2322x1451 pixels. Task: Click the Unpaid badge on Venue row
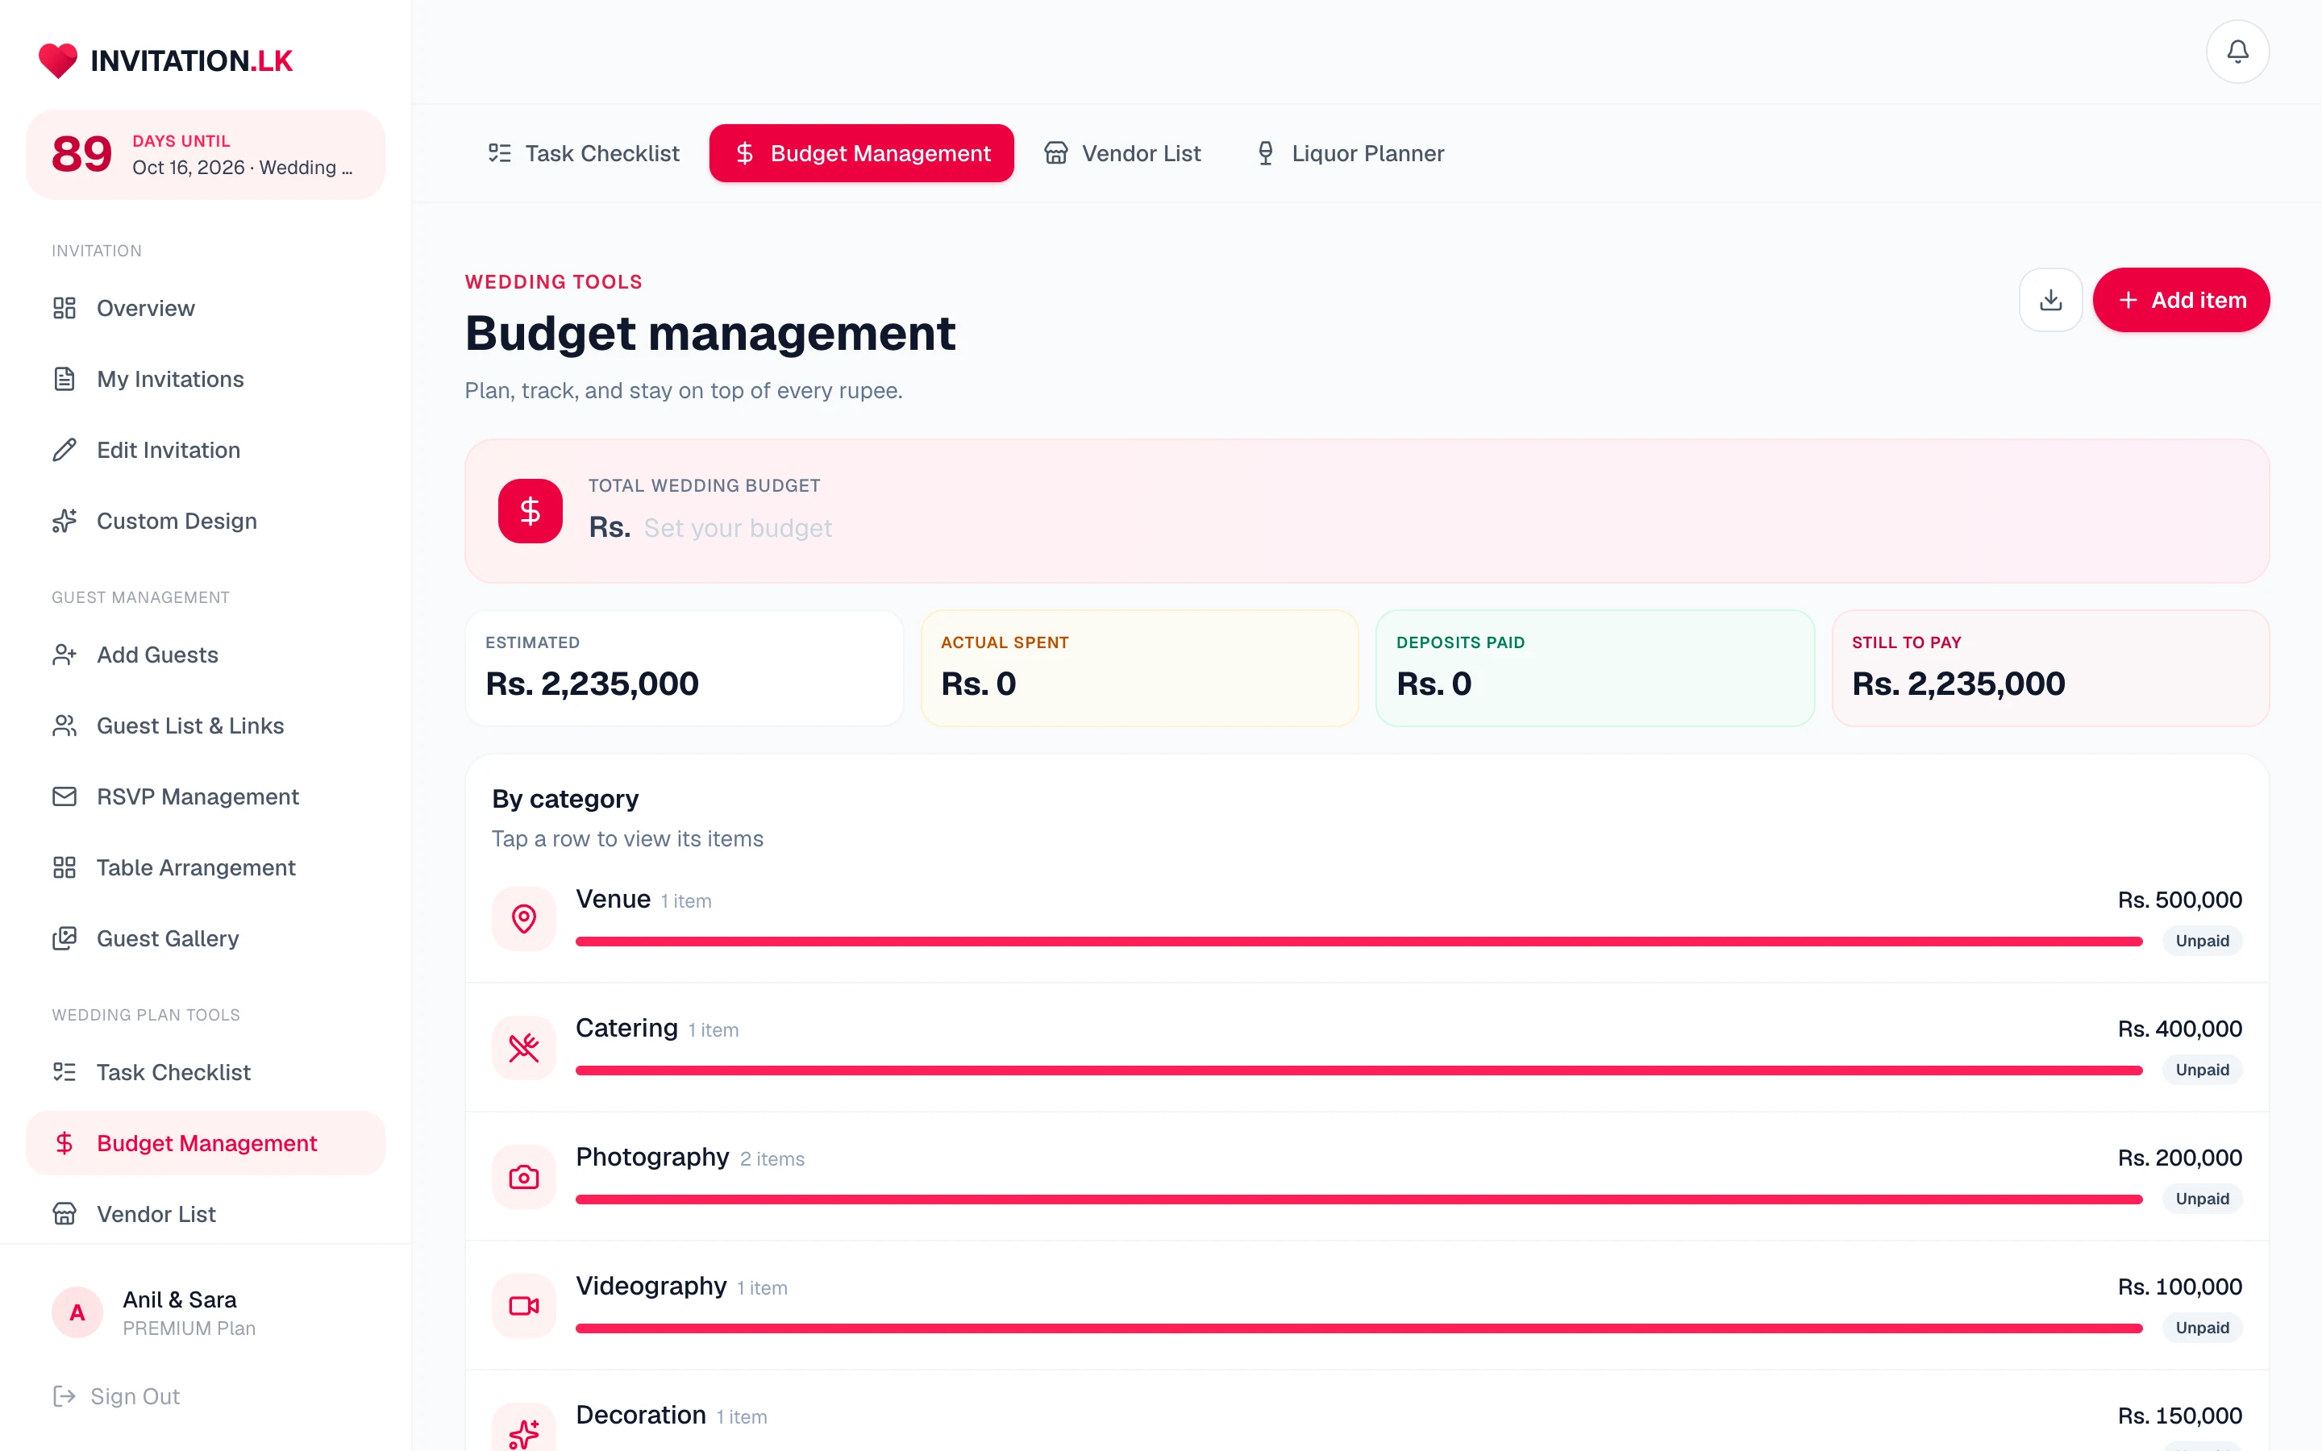coord(2202,941)
